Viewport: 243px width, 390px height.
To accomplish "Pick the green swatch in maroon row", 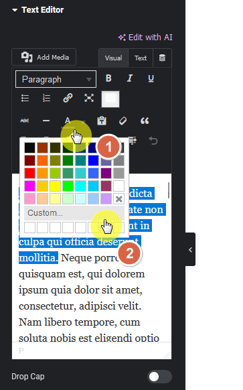I will coord(68,160).
